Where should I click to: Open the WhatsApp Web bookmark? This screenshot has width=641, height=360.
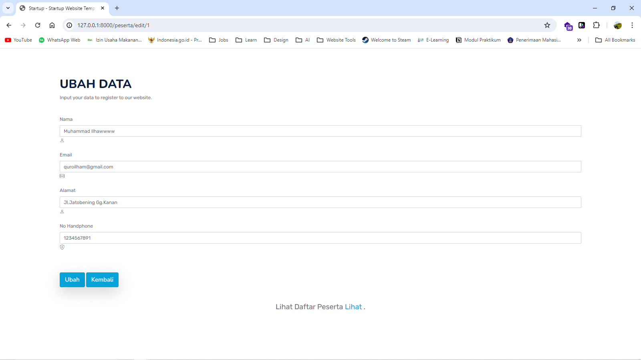point(59,40)
